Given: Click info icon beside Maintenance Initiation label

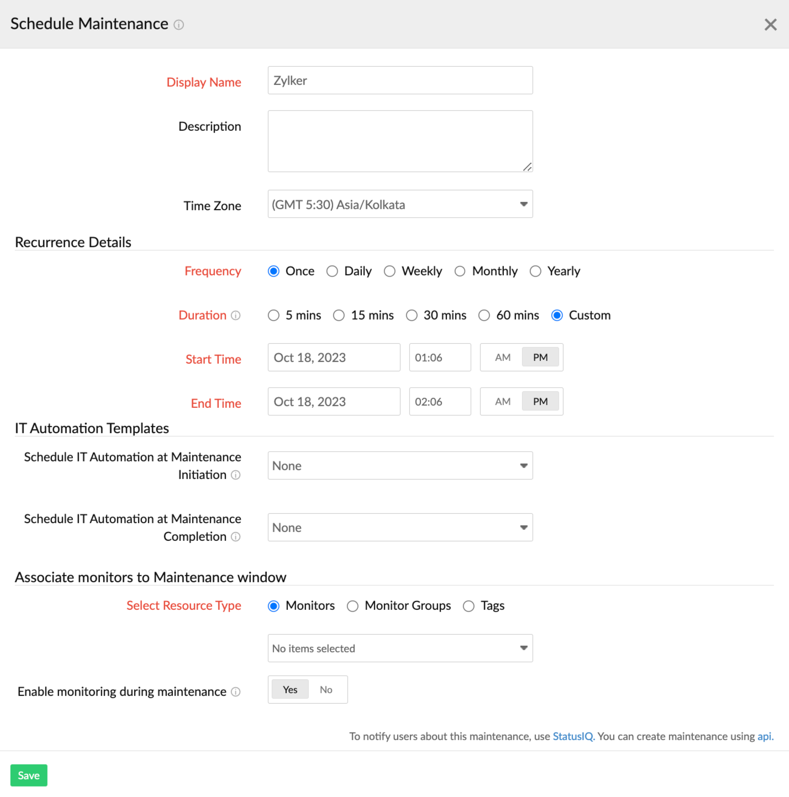Looking at the screenshot, I should (x=235, y=475).
